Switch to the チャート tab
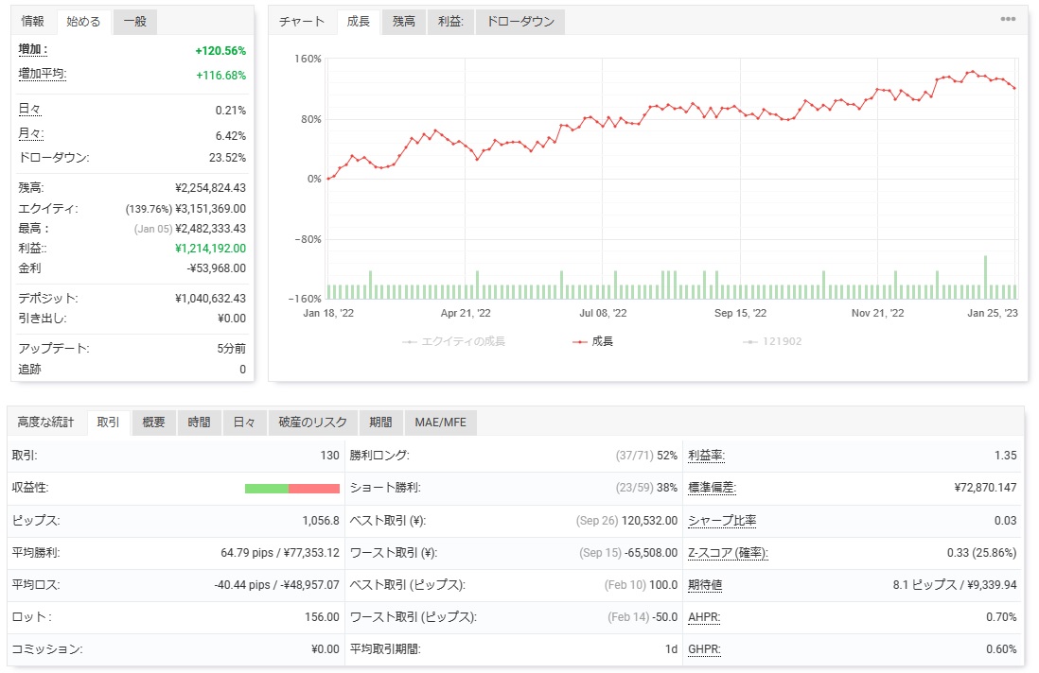1039x673 pixels. pos(302,21)
